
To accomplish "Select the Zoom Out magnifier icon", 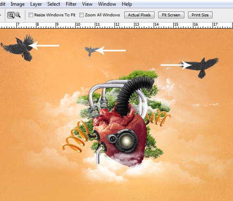I will pyautogui.click(x=18, y=15).
